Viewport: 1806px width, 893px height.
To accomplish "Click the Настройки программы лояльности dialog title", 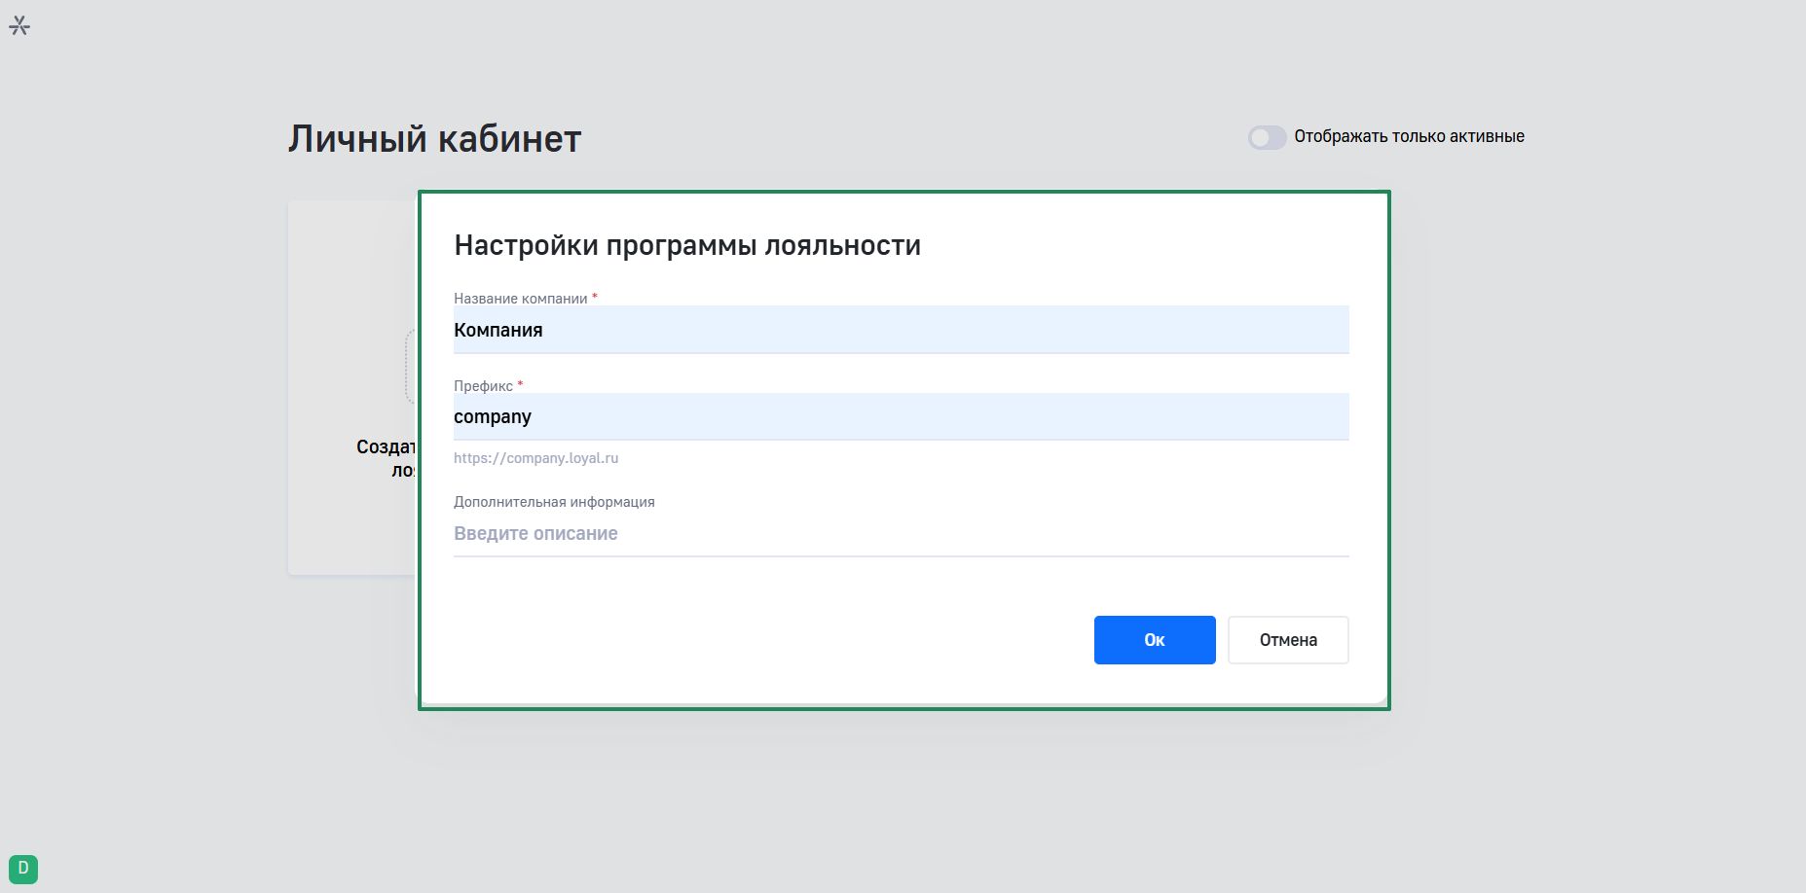I will (687, 245).
